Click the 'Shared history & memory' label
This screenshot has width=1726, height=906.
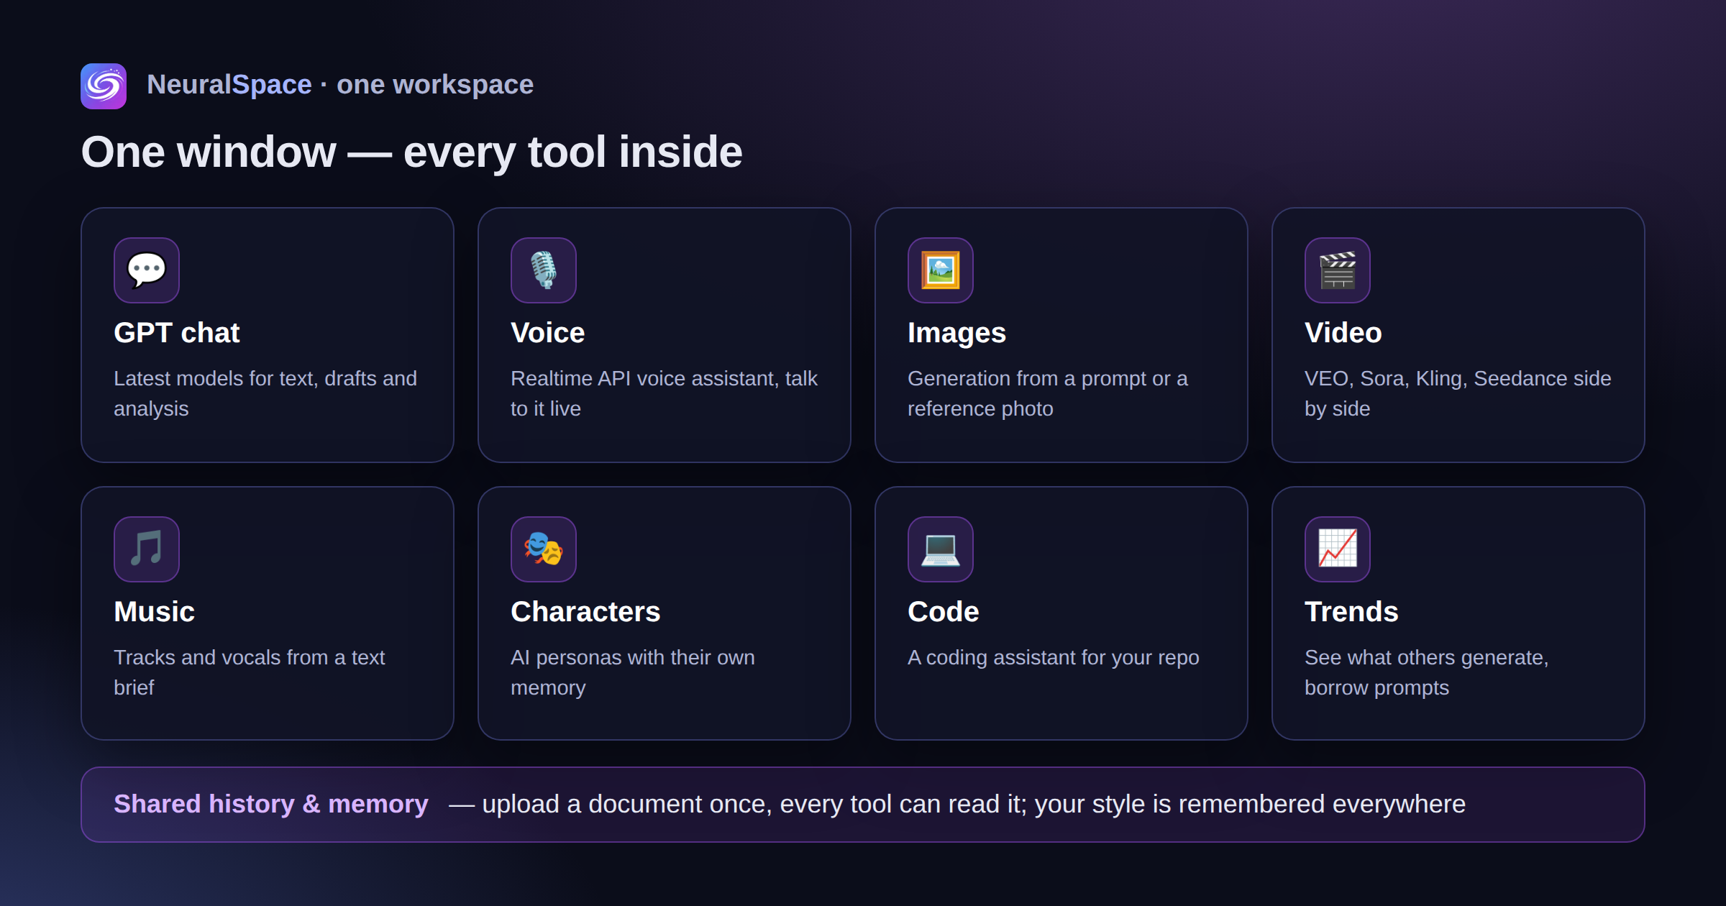click(x=271, y=804)
